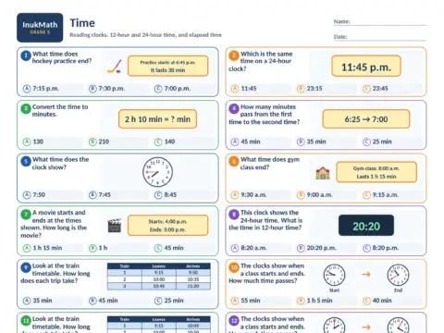Click the hockey stick icon in question 1
Viewport: 444px width, 333px height.
pos(115,67)
